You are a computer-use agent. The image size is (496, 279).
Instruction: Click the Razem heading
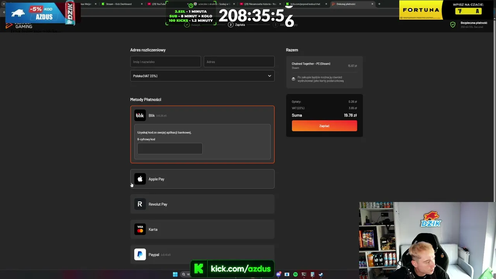[292, 50]
